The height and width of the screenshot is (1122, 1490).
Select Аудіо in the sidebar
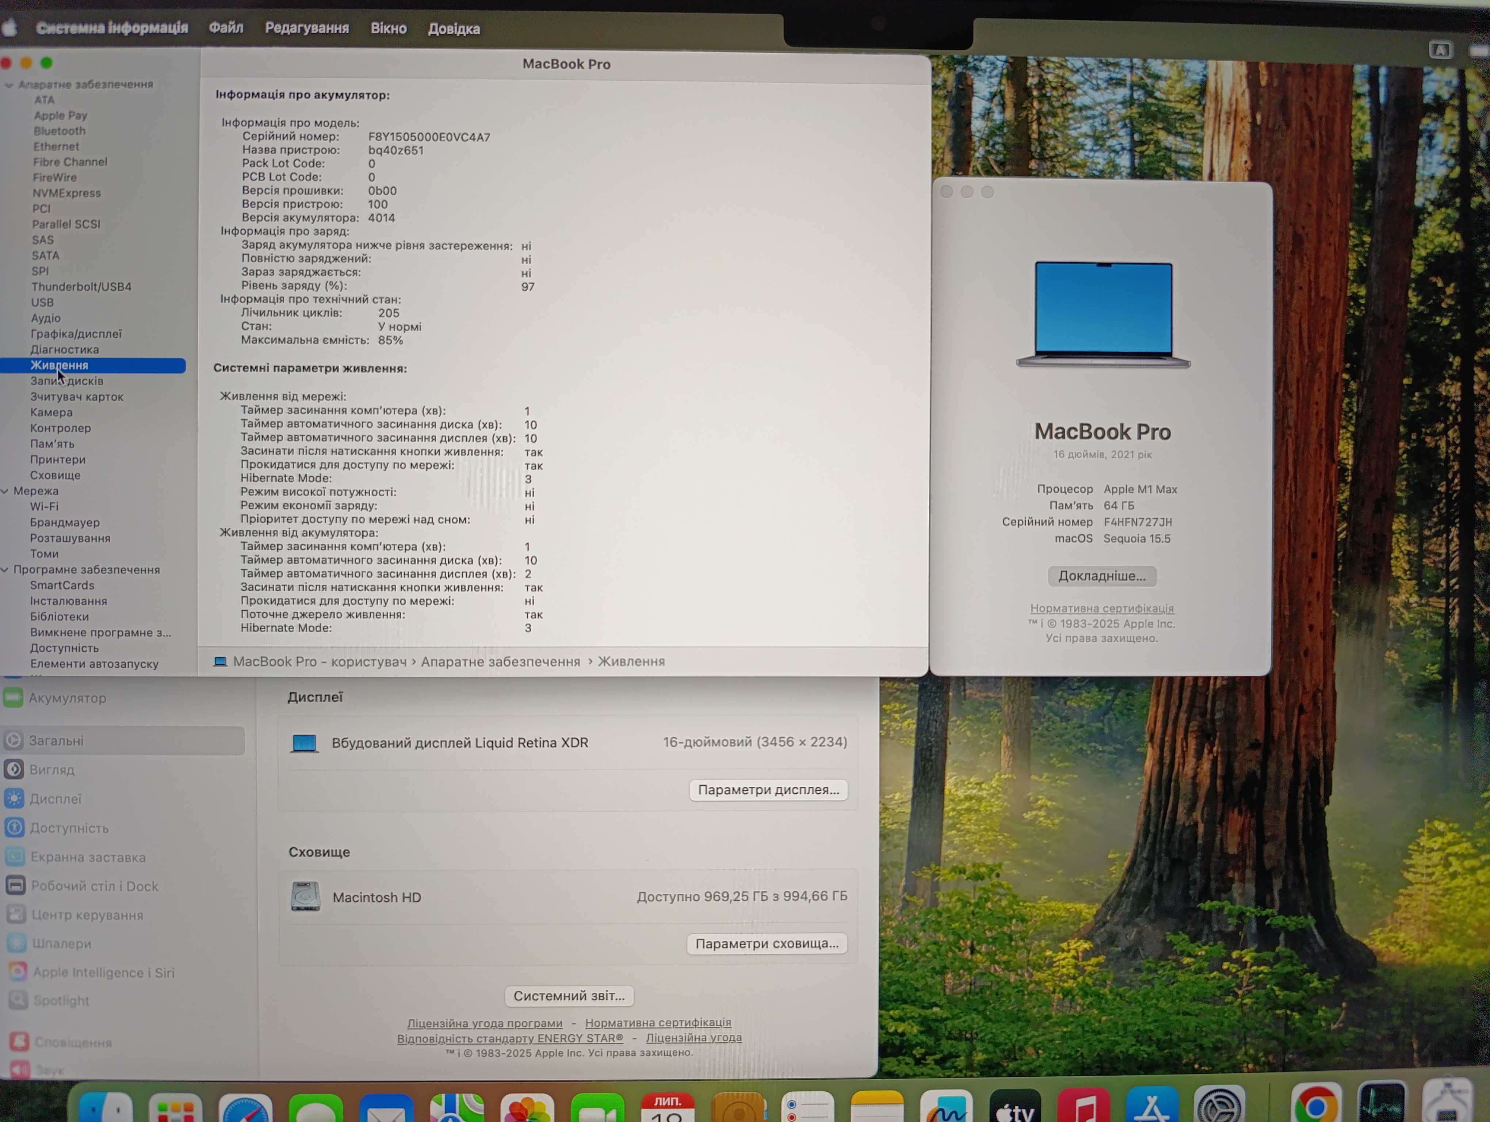46,318
